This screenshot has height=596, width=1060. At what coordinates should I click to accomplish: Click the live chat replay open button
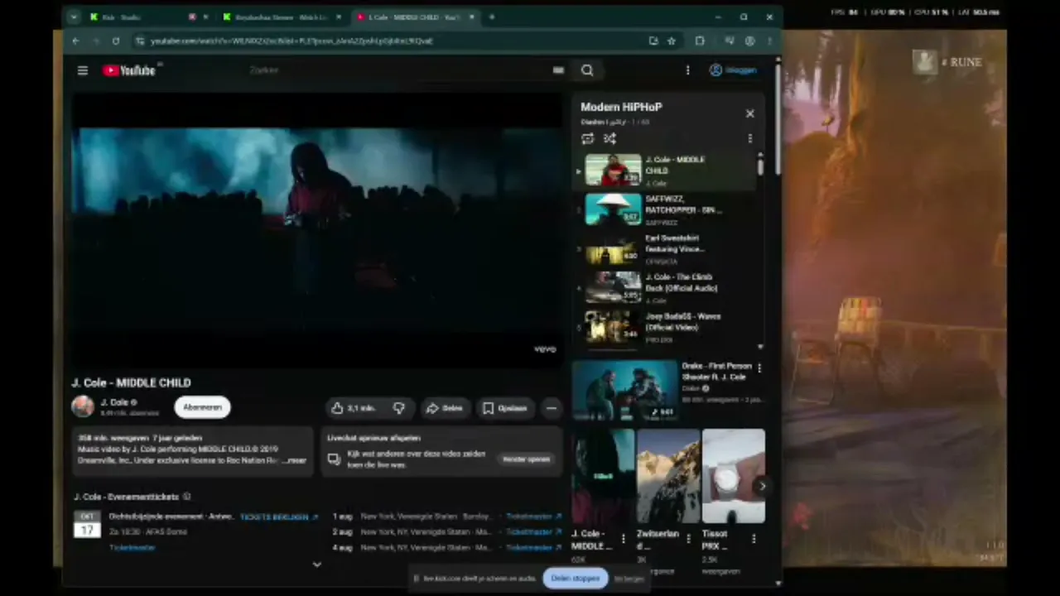(x=526, y=459)
